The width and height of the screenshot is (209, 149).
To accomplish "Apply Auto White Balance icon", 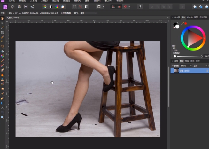I will (x=63, y=7).
